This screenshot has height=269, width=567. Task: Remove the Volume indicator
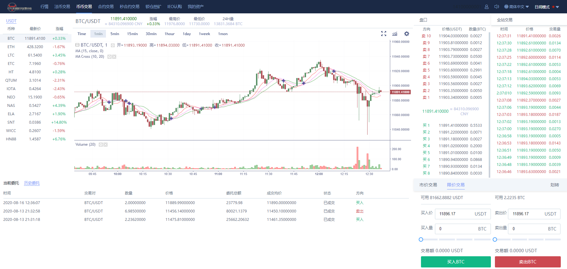click(x=105, y=144)
